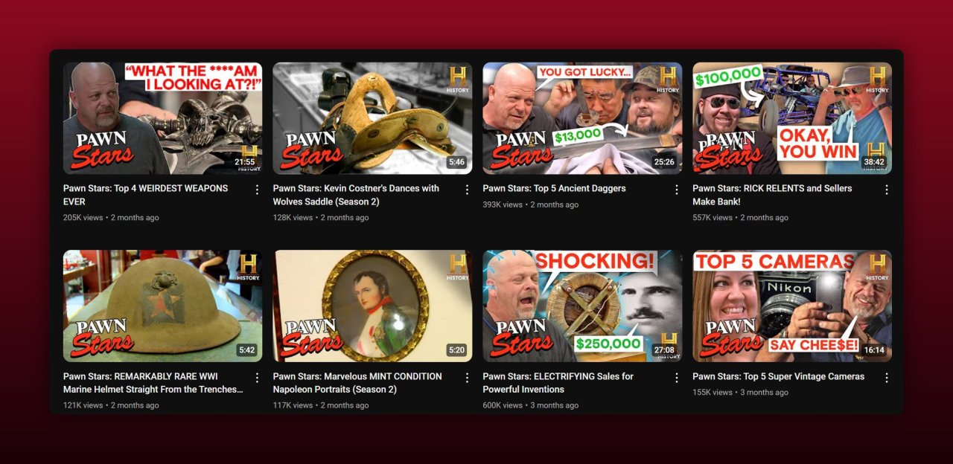The width and height of the screenshot is (953, 464).
Task: Click '557K views • 2 months ago' text
Action: (741, 218)
